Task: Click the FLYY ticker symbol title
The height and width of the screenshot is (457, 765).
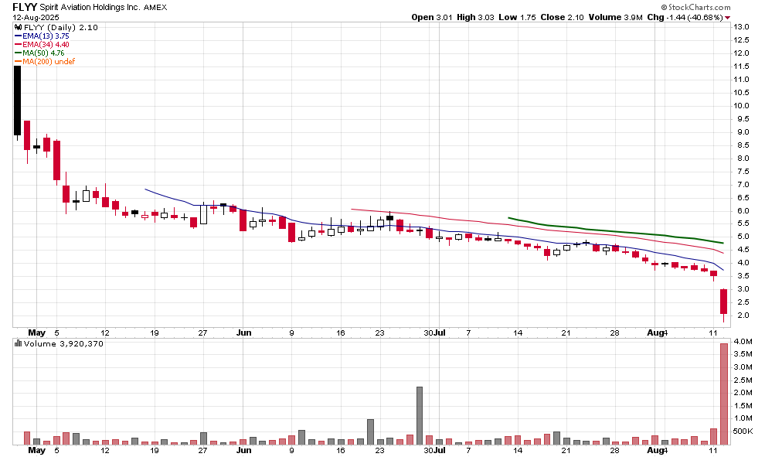Action: pyautogui.click(x=25, y=7)
